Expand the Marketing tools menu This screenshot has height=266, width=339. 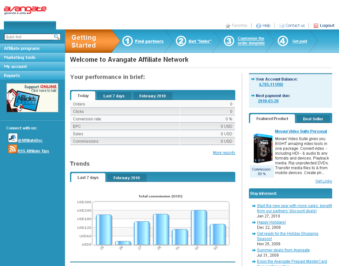[20, 58]
